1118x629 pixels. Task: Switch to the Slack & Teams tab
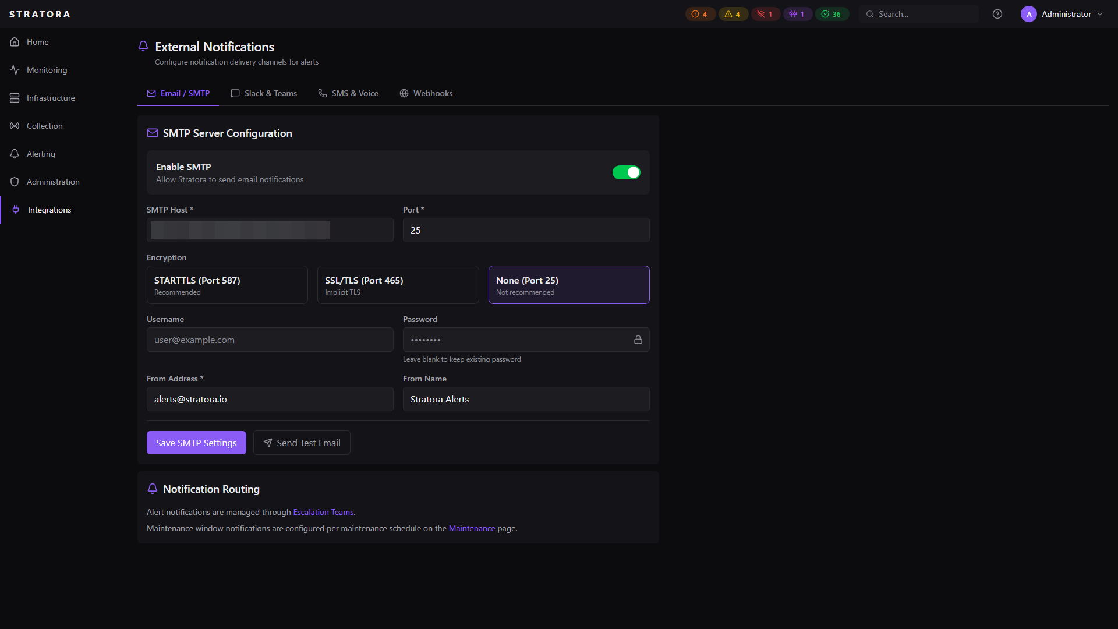(x=264, y=93)
